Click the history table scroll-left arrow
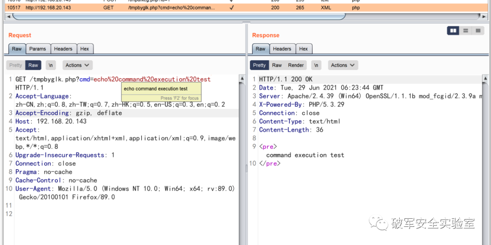Image resolution: width=491 pixels, height=245 pixels. coord(9,16)
